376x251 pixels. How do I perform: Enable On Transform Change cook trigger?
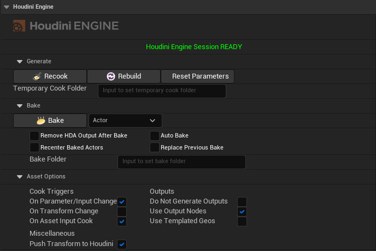pos(122,211)
